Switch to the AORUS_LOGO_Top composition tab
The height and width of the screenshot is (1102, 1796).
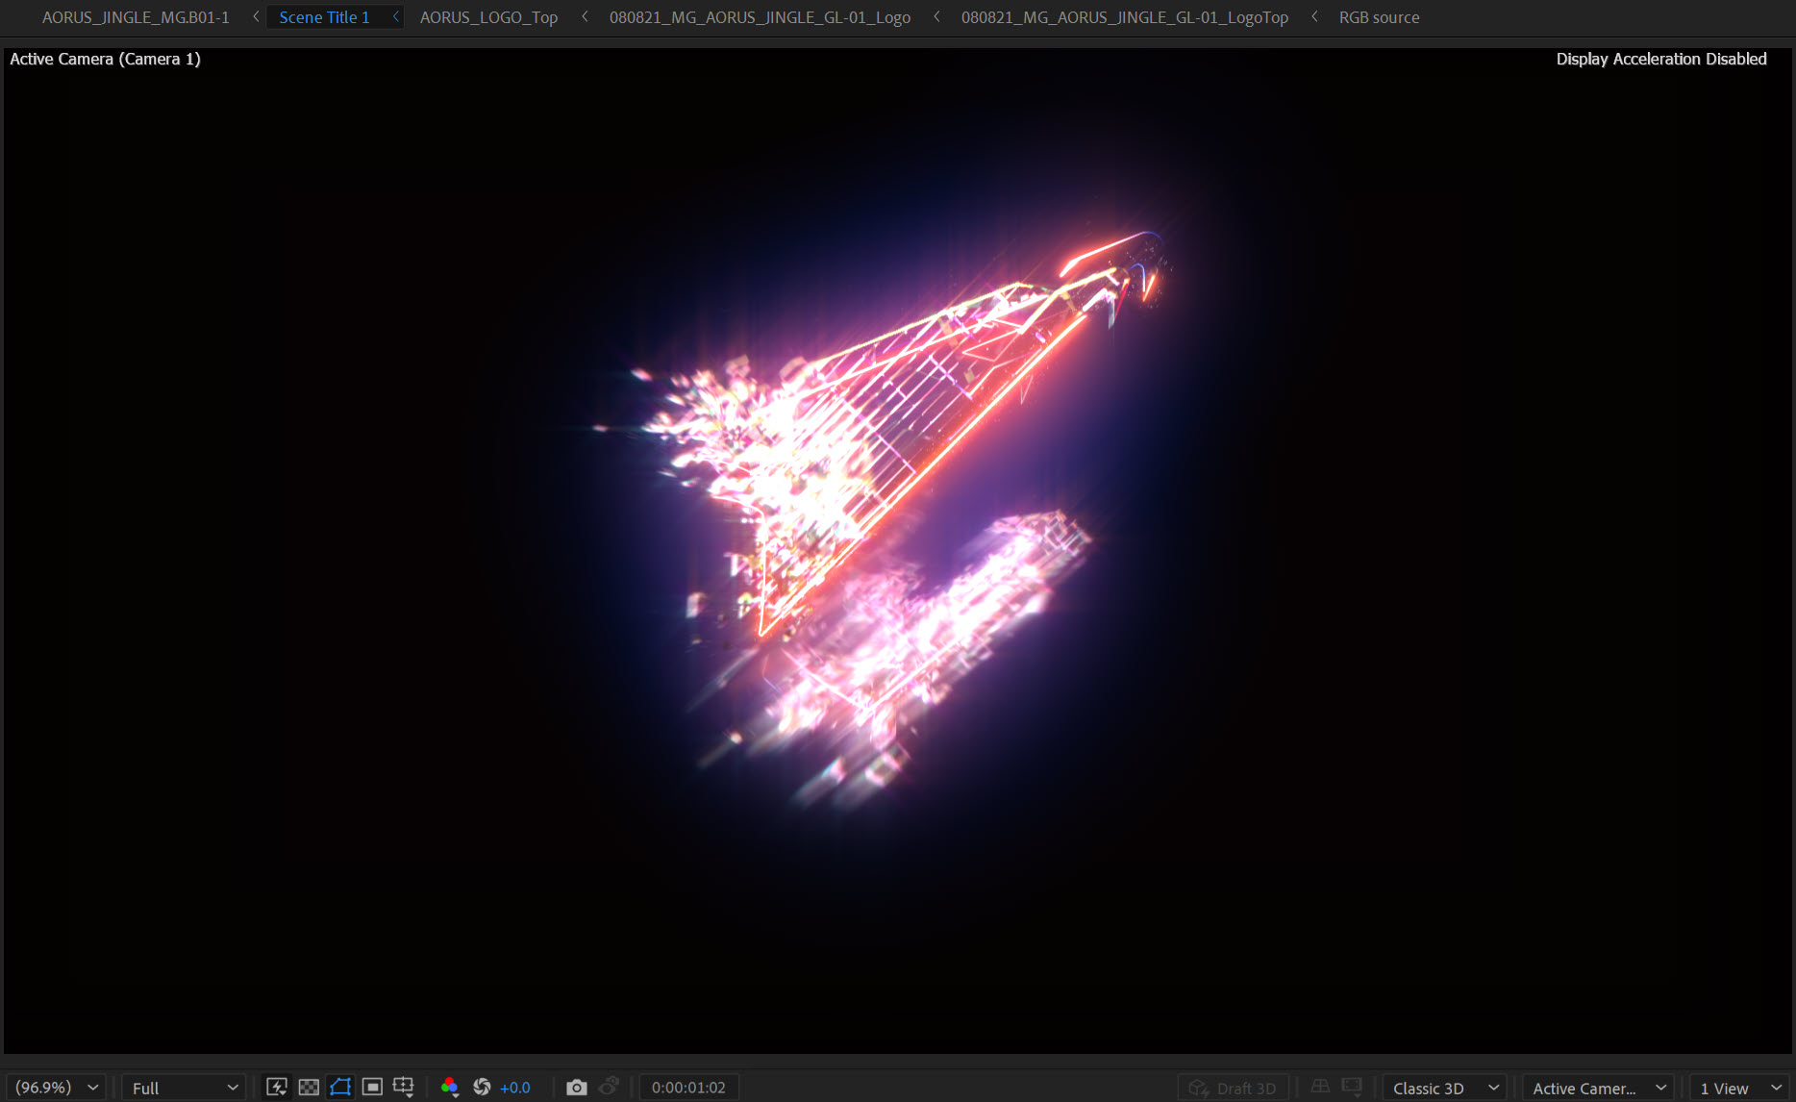488,17
